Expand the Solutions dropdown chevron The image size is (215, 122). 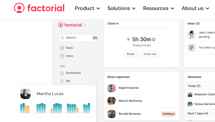(134, 8)
